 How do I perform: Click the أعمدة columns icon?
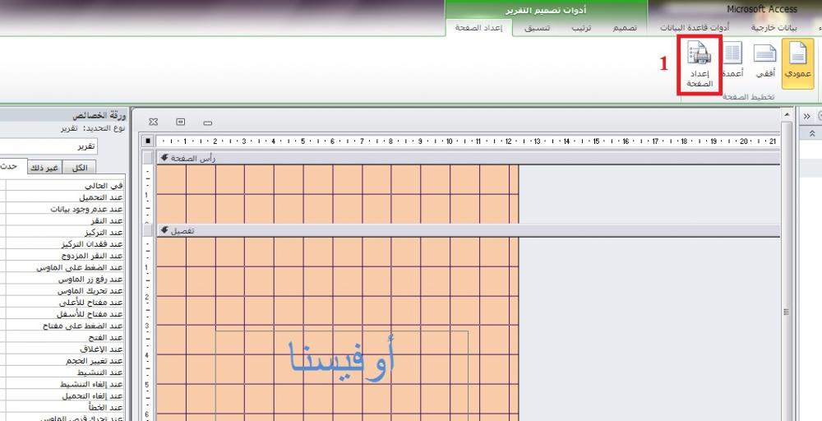[x=732, y=61]
